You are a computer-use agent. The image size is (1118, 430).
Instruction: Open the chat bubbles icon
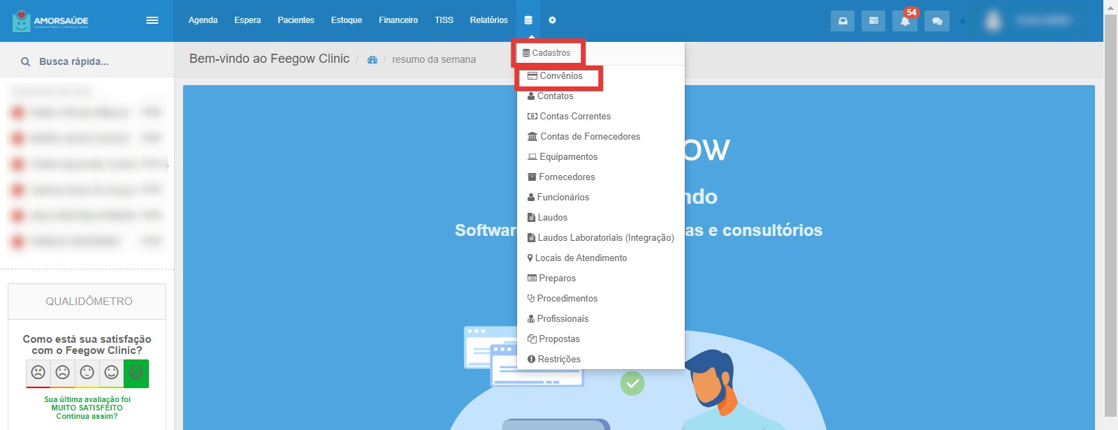[x=936, y=21]
